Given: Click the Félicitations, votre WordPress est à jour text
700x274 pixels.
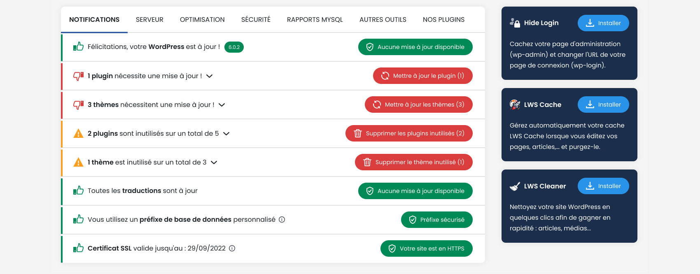Looking at the screenshot, I should click(x=154, y=47).
